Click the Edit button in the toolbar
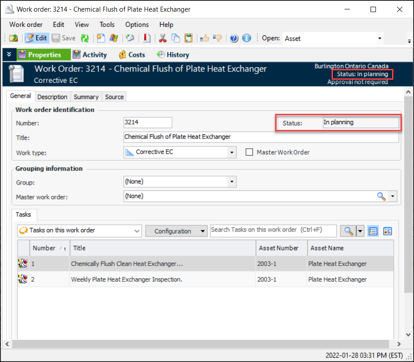 pyautogui.click(x=36, y=38)
